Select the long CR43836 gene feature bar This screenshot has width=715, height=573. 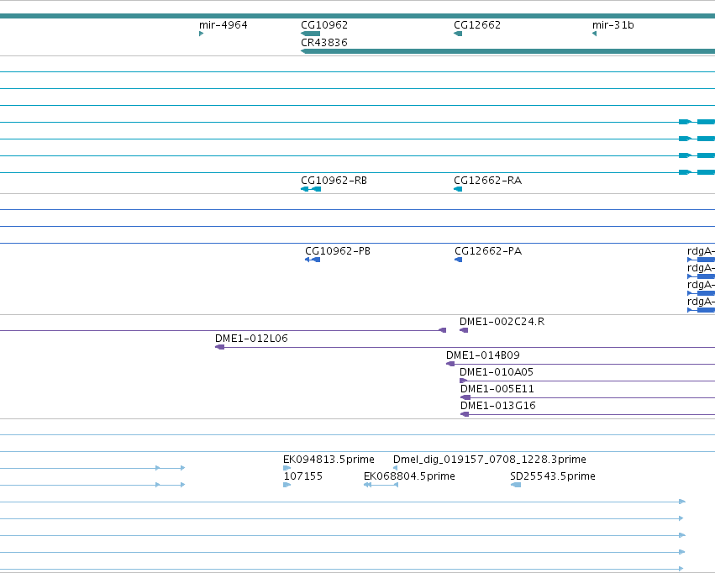point(508,51)
